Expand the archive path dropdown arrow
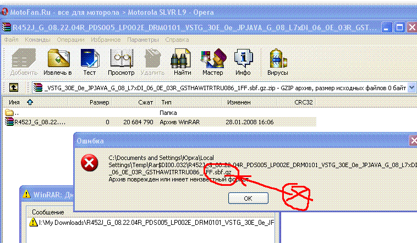Screen dimensions: 417x243 click(411, 87)
